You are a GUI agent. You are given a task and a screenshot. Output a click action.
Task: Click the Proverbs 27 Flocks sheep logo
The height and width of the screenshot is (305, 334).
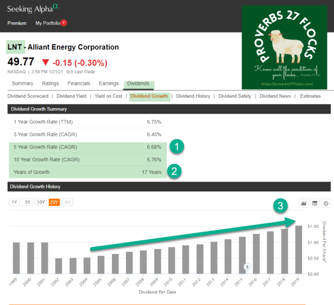coord(285,47)
